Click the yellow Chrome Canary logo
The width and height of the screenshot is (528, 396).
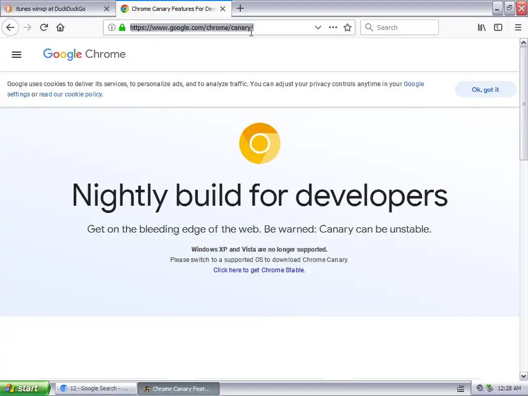coord(260,143)
